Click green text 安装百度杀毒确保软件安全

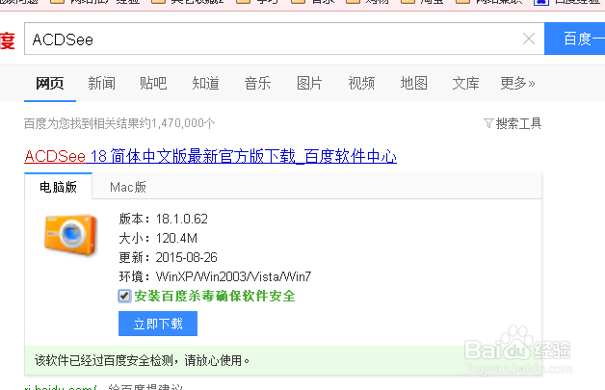[x=215, y=296]
